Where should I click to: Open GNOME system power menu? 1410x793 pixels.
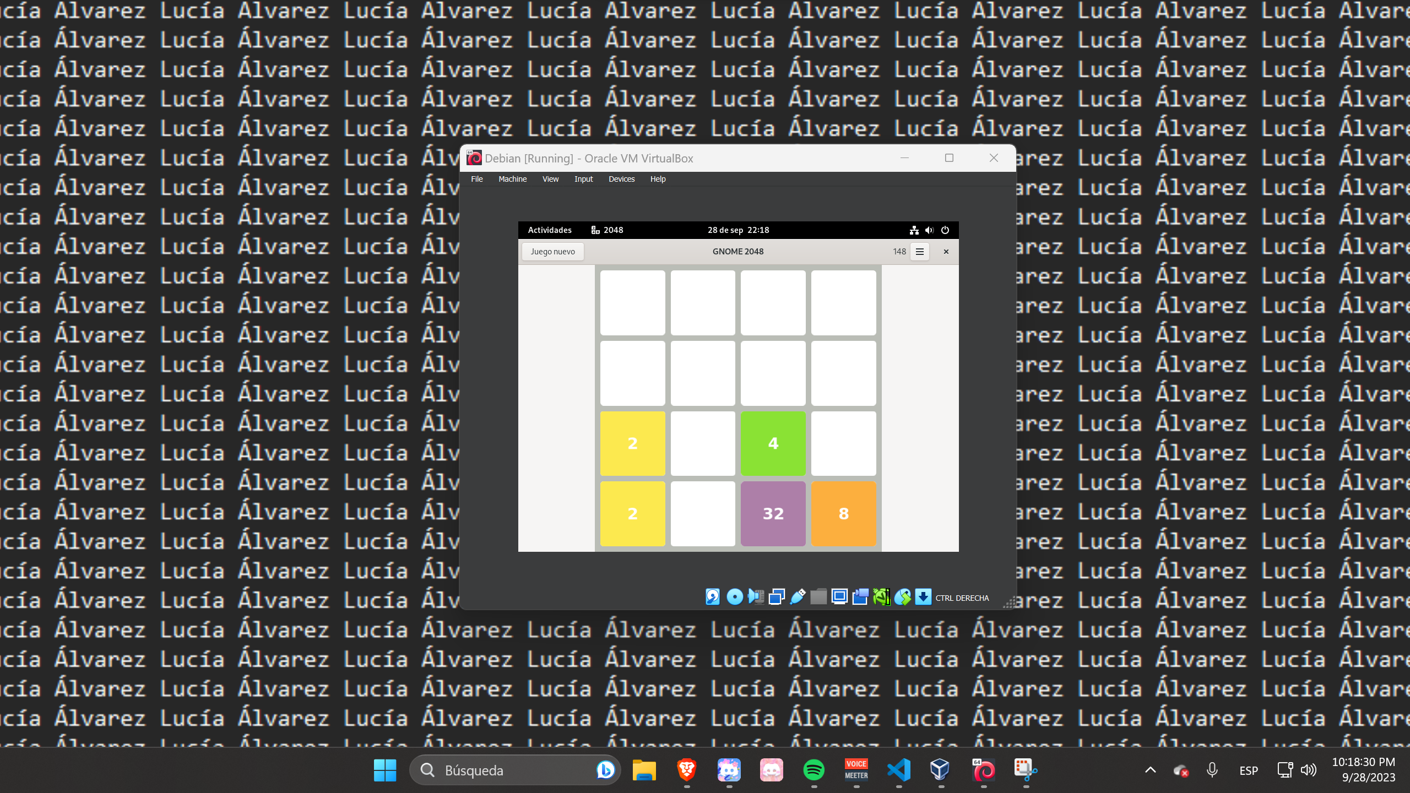945,230
